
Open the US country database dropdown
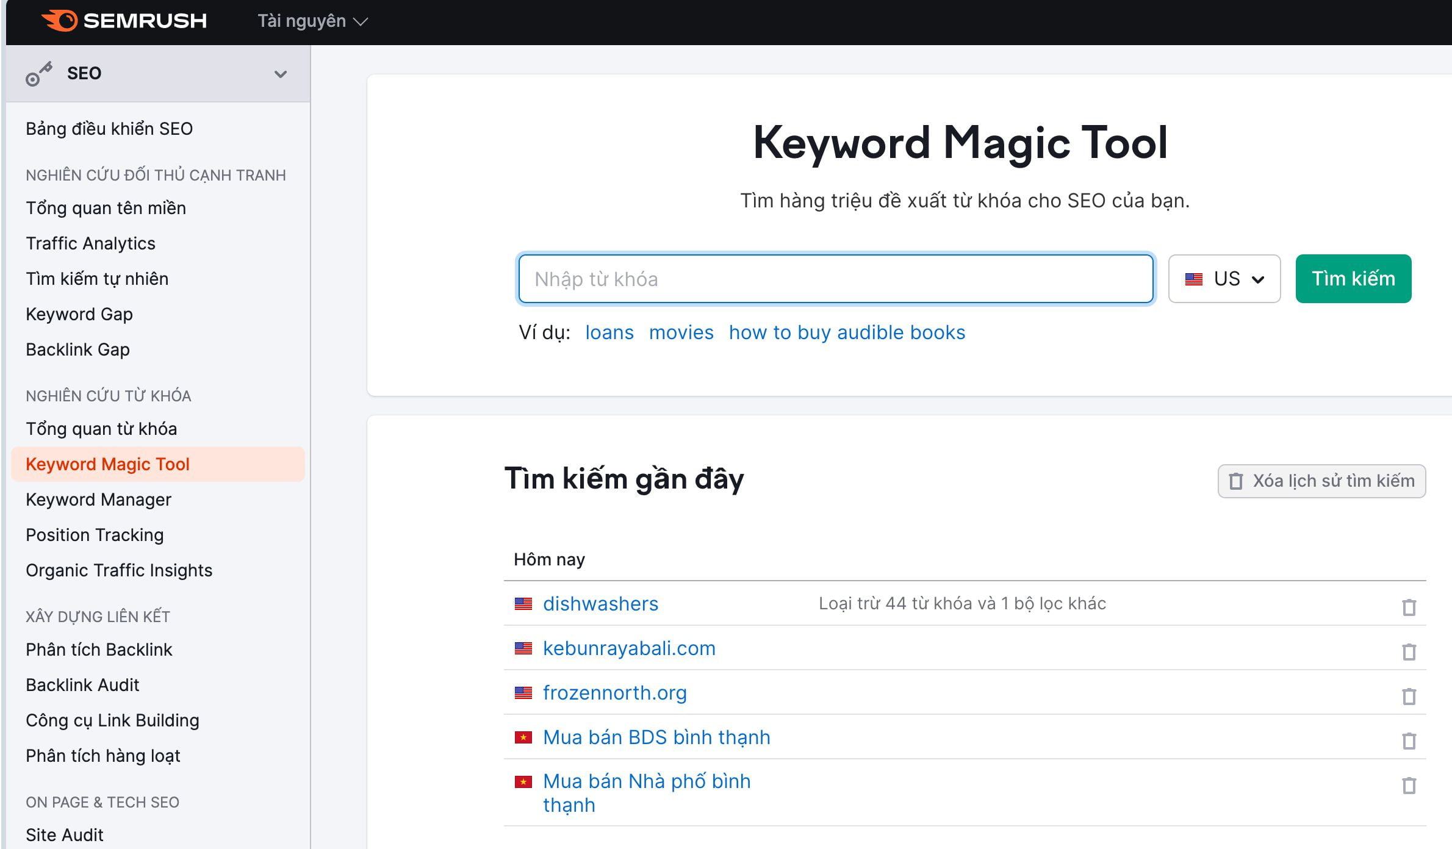pos(1224,279)
